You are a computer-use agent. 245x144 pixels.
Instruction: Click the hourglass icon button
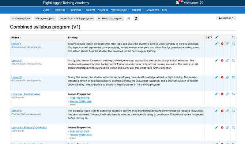[x=136, y=18]
